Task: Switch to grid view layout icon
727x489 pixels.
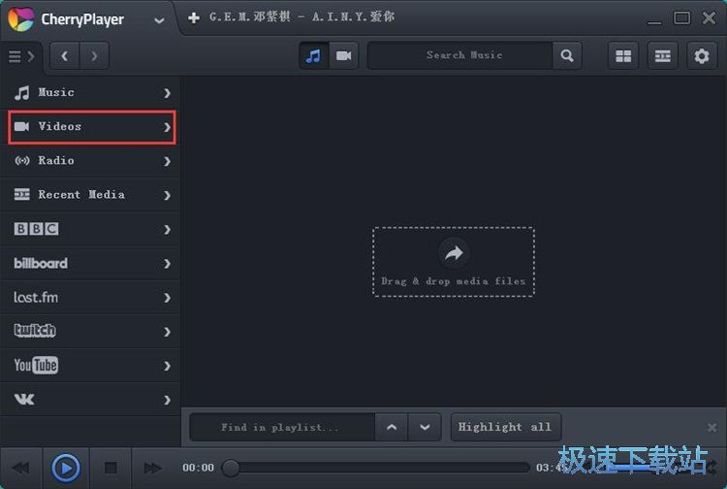Action: 623,56
